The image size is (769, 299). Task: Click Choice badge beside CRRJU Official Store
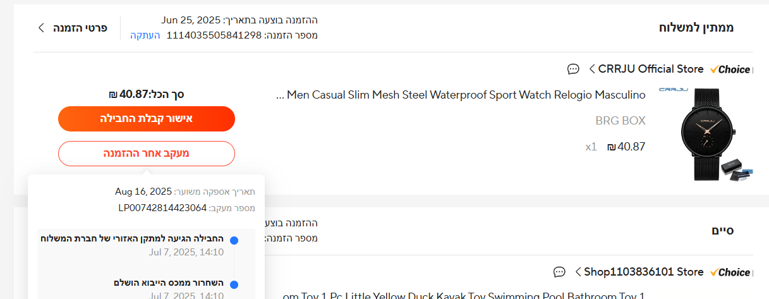730,70
